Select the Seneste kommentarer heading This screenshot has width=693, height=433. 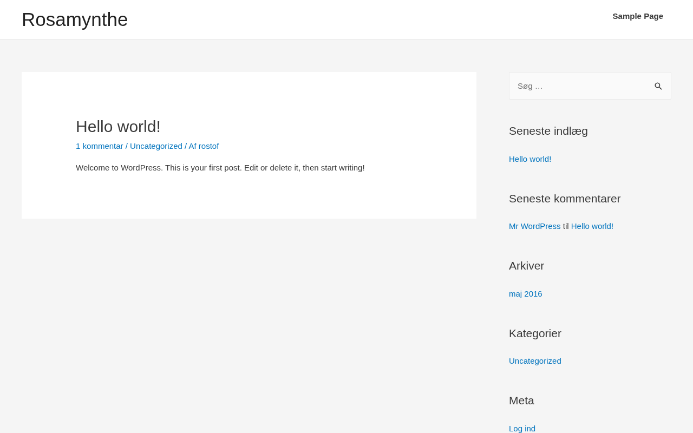coord(565,199)
